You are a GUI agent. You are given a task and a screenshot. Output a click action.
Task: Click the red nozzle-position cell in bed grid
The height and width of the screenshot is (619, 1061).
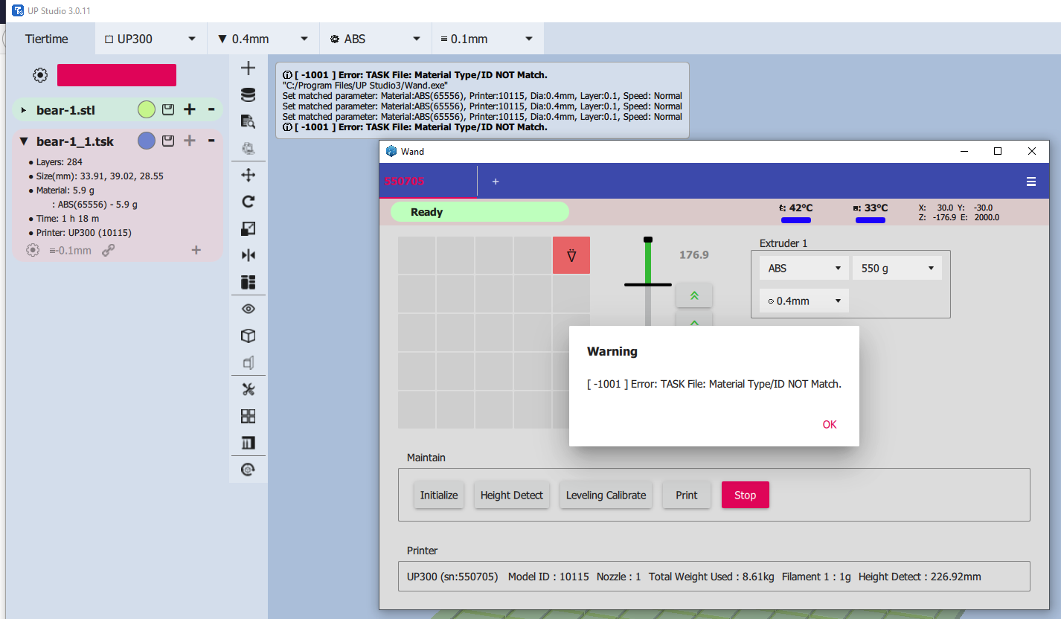click(x=571, y=255)
